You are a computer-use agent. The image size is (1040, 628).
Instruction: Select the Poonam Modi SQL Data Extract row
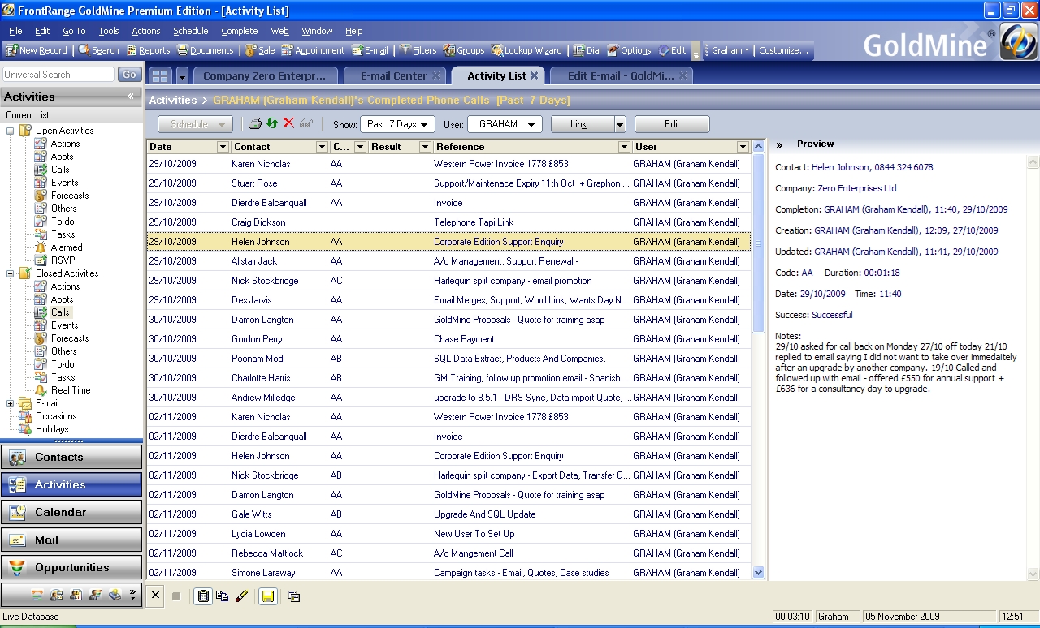[x=448, y=359]
